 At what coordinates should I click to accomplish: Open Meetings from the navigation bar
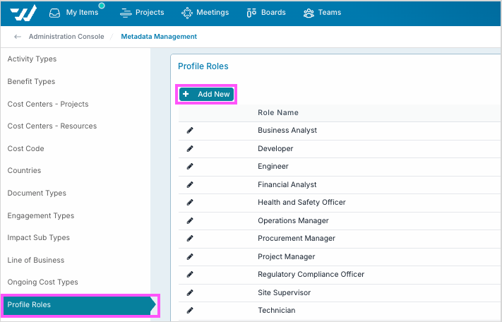pyautogui.click(x=205, y=13)
